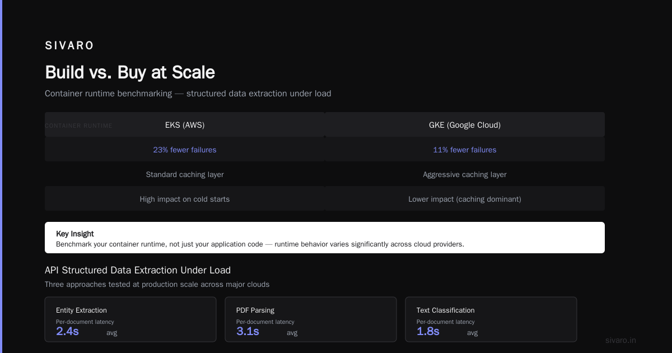Click API Structured Data Extraction Under Load heading
The image size is (672, 353).
coord(138,270)
